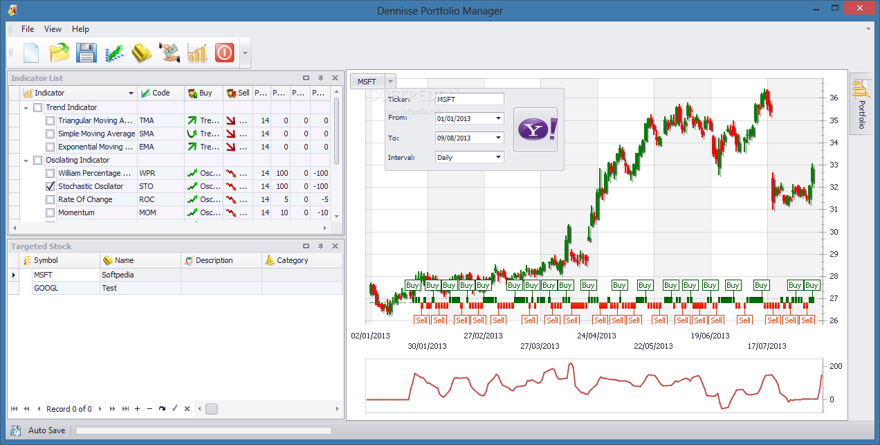
Task: Click the edit record curved arrow icon
Action: [162, 409]
